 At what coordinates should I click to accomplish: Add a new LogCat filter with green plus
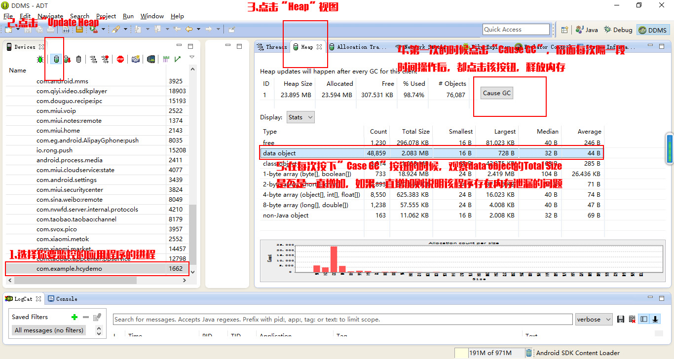[x=75, y=317]
